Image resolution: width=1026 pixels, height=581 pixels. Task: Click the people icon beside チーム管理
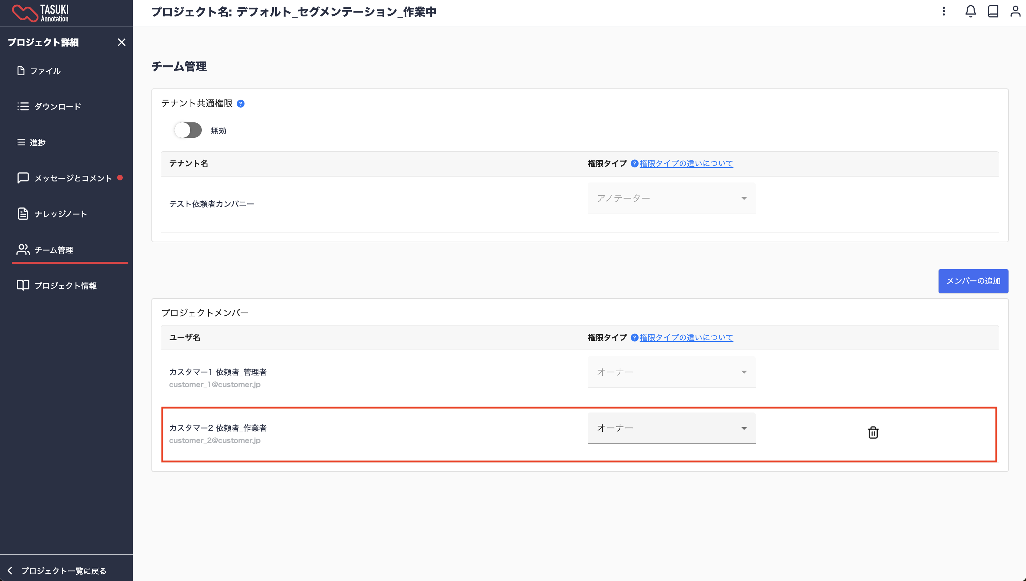click(23, 249)
